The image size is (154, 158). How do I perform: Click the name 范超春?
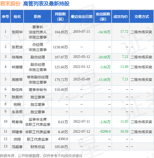pos(17,147)
